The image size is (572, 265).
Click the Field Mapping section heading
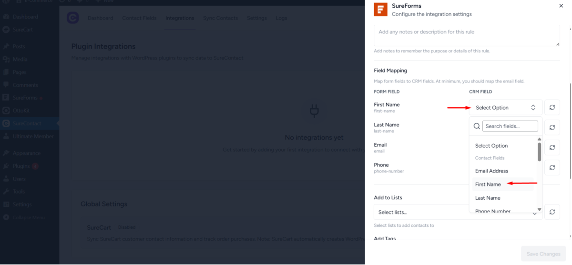(390, 71)
